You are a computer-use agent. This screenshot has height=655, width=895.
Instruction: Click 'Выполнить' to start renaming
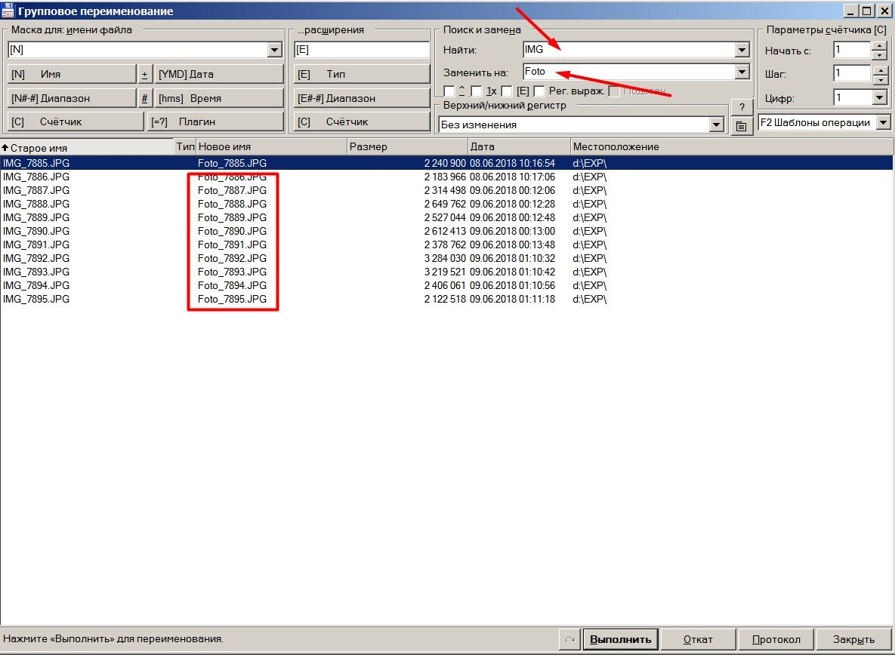(x=620, y=639)
